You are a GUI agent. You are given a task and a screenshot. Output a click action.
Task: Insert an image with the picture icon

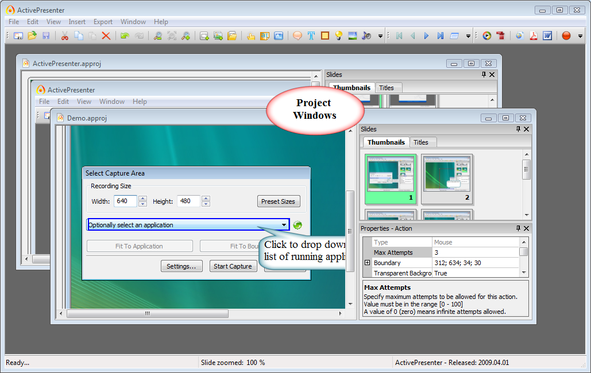click(353, 36)
